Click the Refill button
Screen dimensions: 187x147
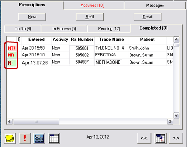coord(89,17)
